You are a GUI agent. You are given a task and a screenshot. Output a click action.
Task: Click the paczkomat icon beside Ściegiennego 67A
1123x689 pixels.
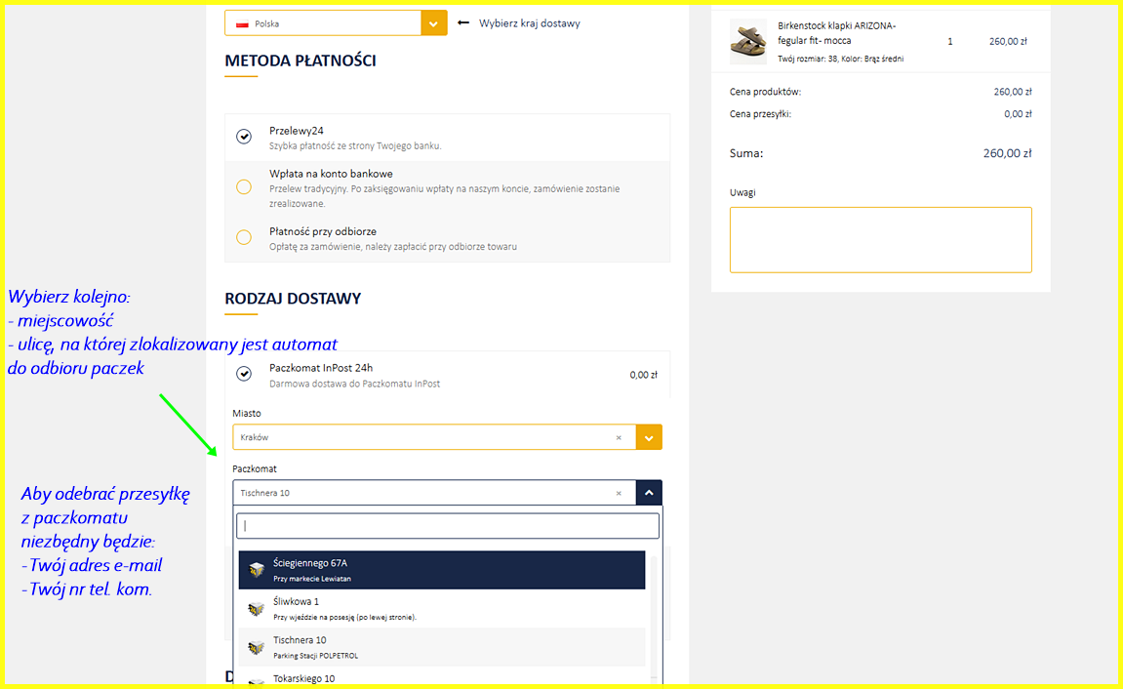(x=257, y=570)
